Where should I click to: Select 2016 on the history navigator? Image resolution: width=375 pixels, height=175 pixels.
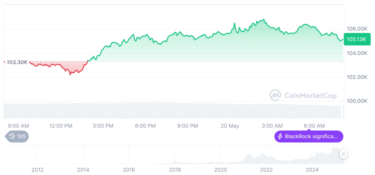coord(129,170)
